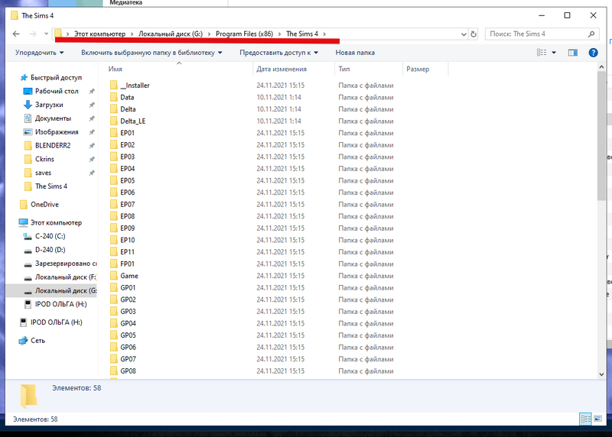Click the iPod icon of first 'IPOD ОЛЬГА (H:)' under Этот компьютер
Viewport: 612px width, 437px height.
28,304
